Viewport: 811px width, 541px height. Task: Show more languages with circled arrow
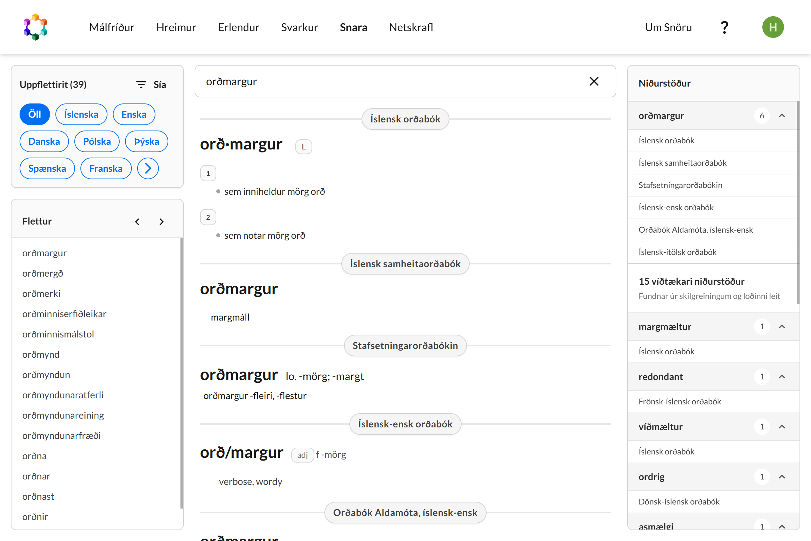148,168
